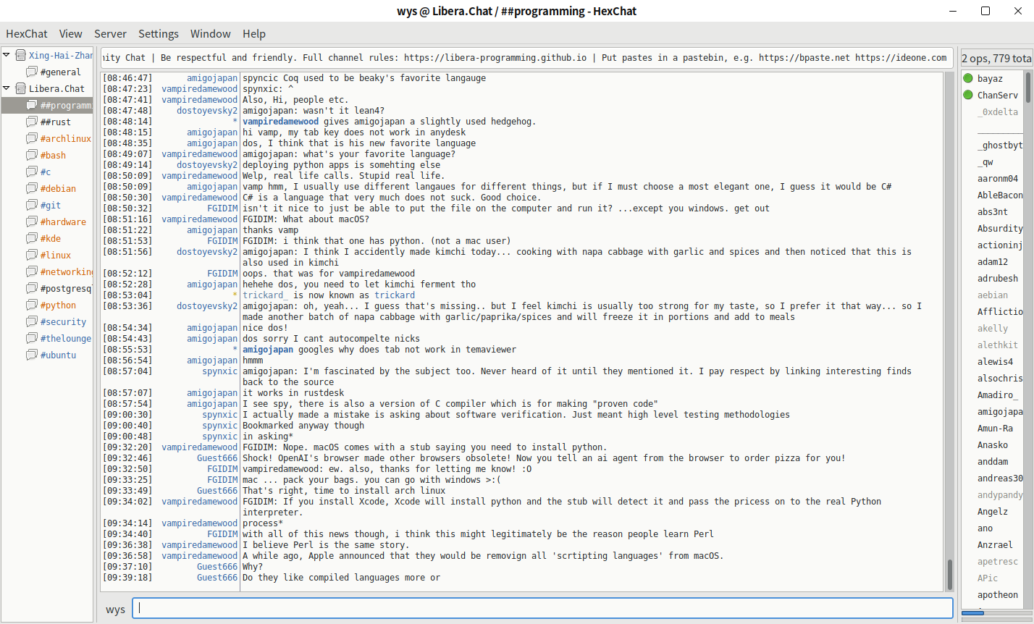The image size is (1034, 624).
Task: Click the ##rust channel icon
Action: tap(32, 122)
